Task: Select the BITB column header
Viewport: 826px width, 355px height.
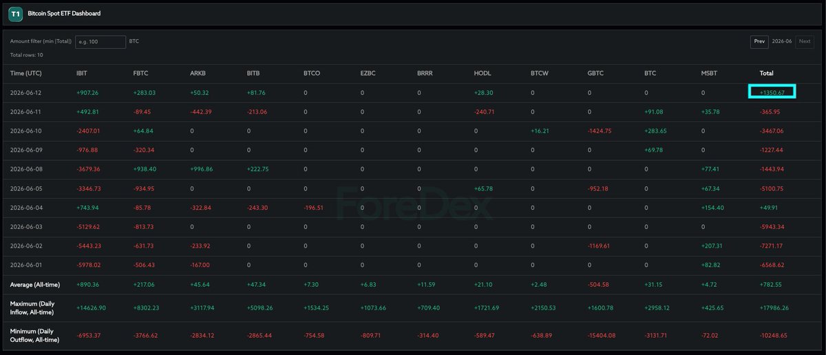Action: coord(253,73)
